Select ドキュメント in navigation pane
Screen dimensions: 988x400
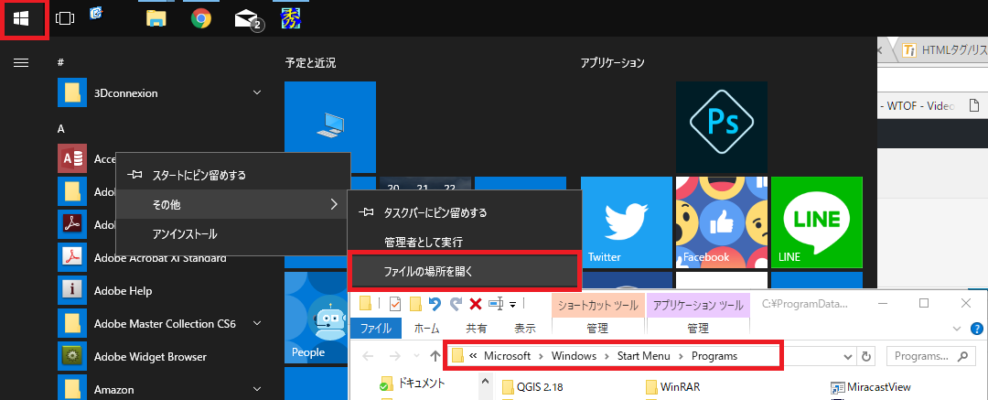pos(414,383)
